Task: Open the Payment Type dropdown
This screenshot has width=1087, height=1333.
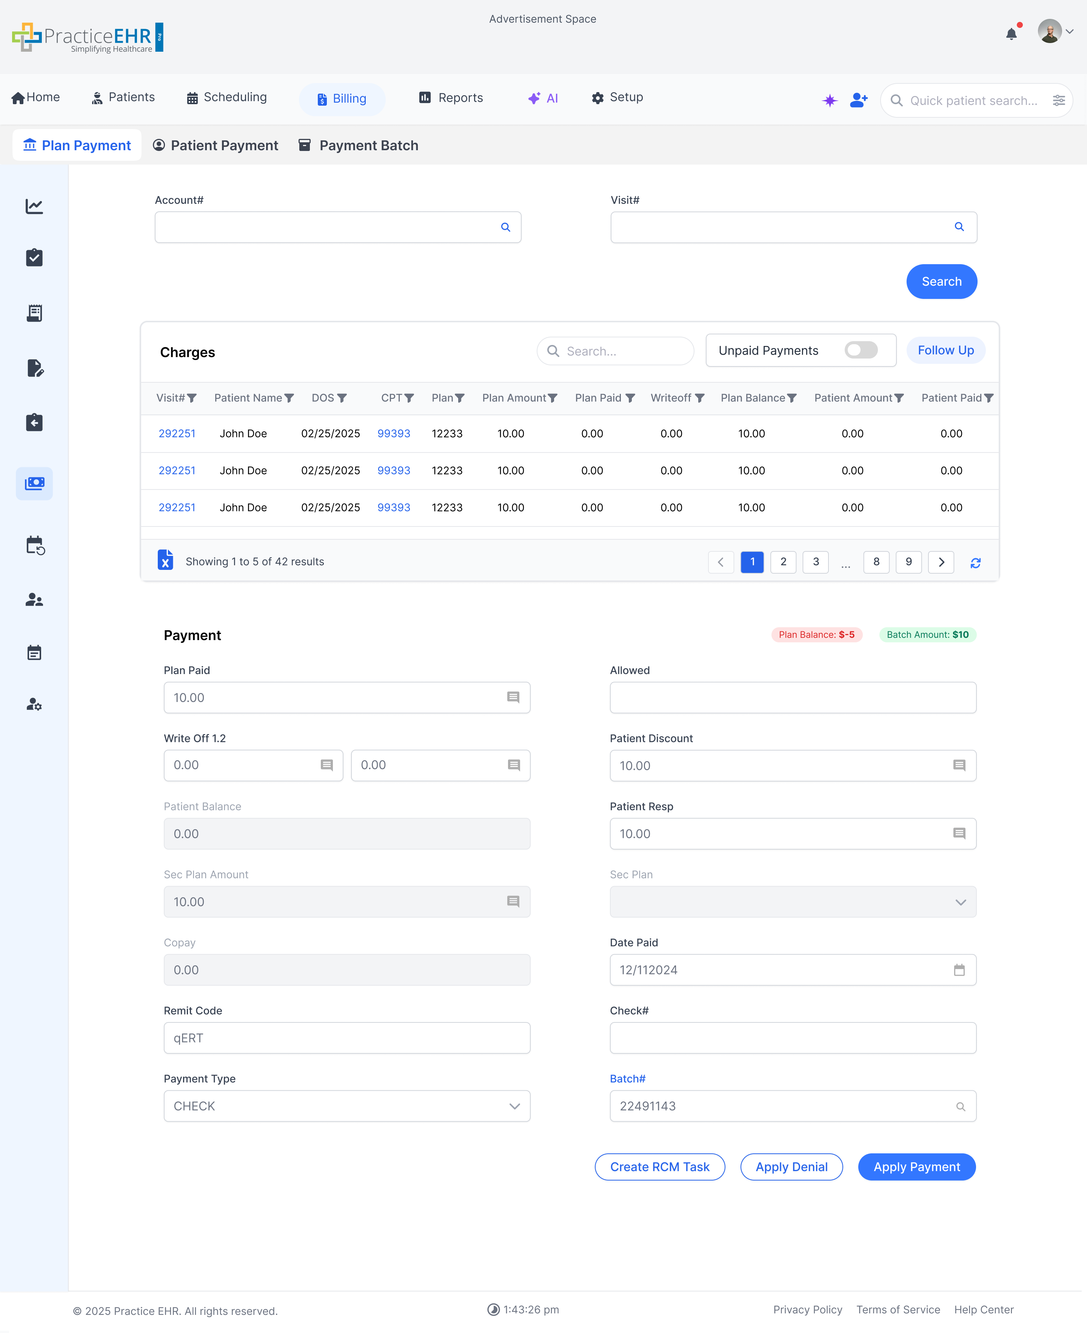Action: (x=347, y=1106)
